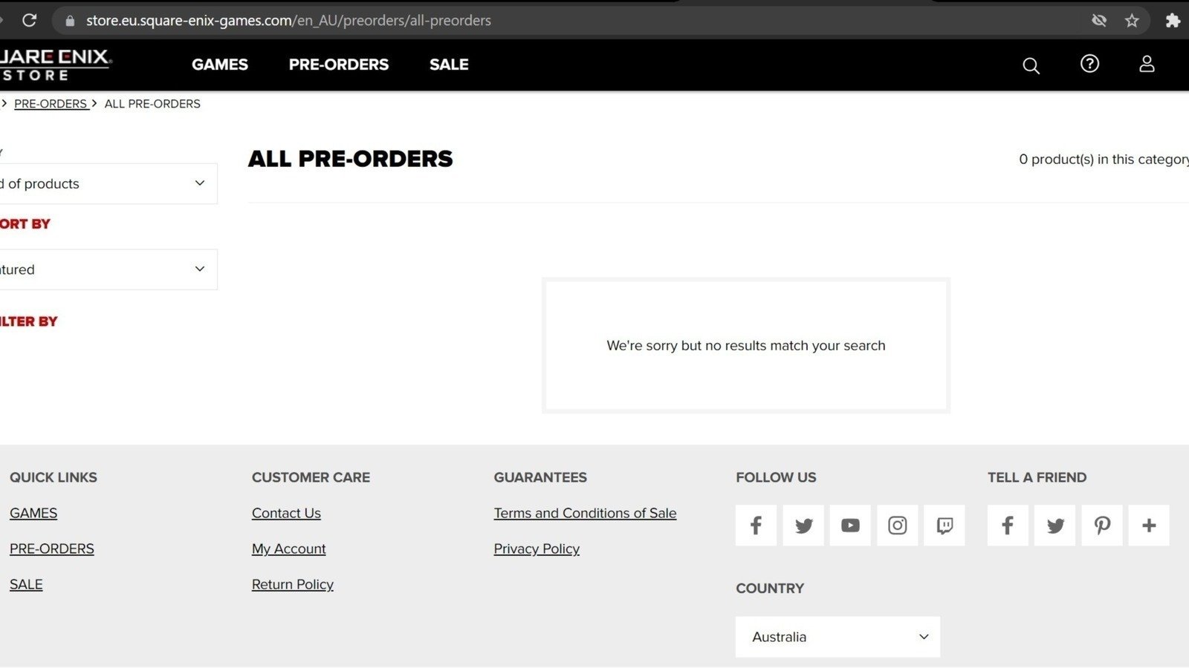Bookmark this page with star icon
Viewport: 1189px width, 668px height.
coord(1132,21)
